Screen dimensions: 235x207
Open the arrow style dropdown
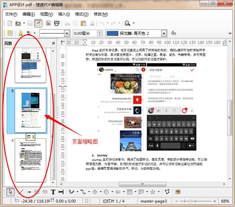(35, 33)
